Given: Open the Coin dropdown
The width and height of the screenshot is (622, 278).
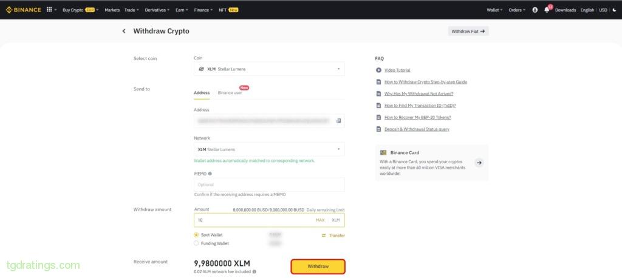Looking at the screenshot, I should [269, 69].
